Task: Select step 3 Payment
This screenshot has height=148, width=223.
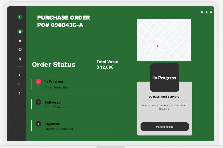Action: [52, 124]
